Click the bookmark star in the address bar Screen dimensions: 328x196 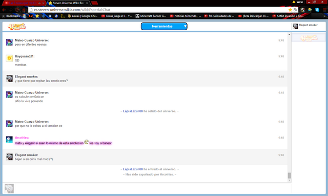[290, 10]
